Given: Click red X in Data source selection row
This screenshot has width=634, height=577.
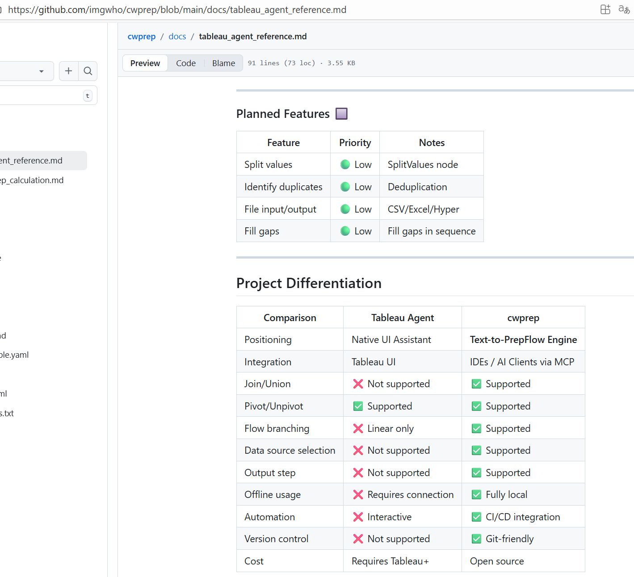Looking at the screenshot, I should 358,450.
